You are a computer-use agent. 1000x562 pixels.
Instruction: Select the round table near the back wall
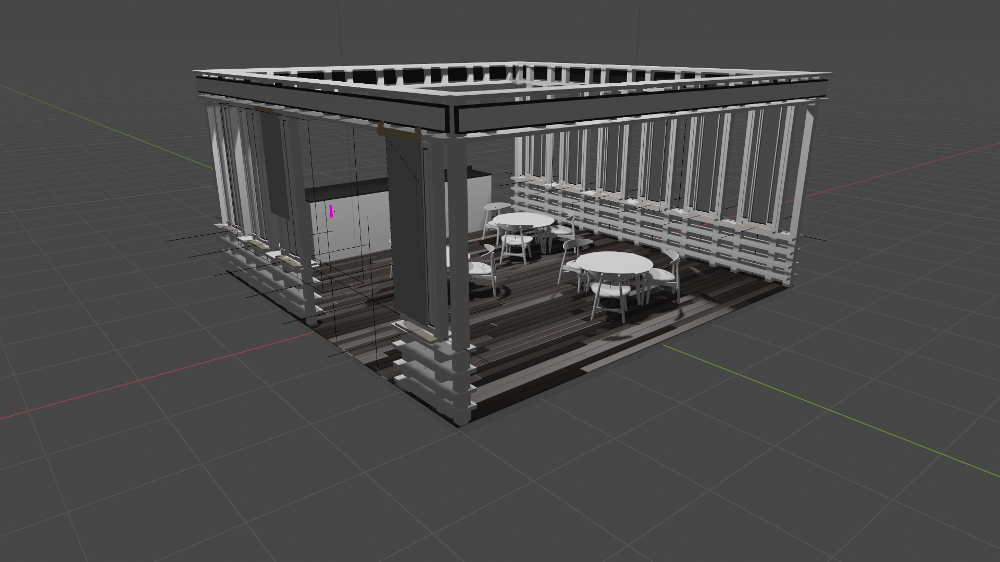pos(524,219)
